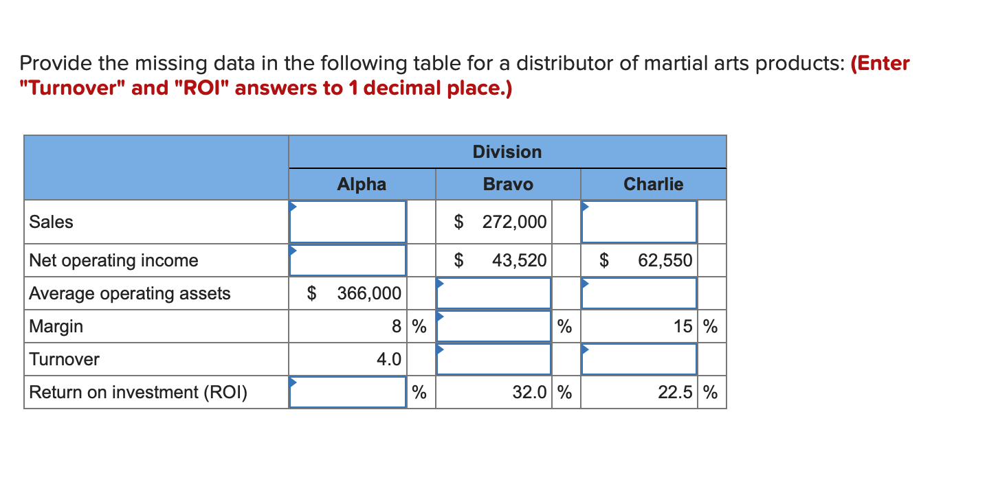Click Alpha's empty ROI input box
Screen dimensions: 998x504
(347, 391)
